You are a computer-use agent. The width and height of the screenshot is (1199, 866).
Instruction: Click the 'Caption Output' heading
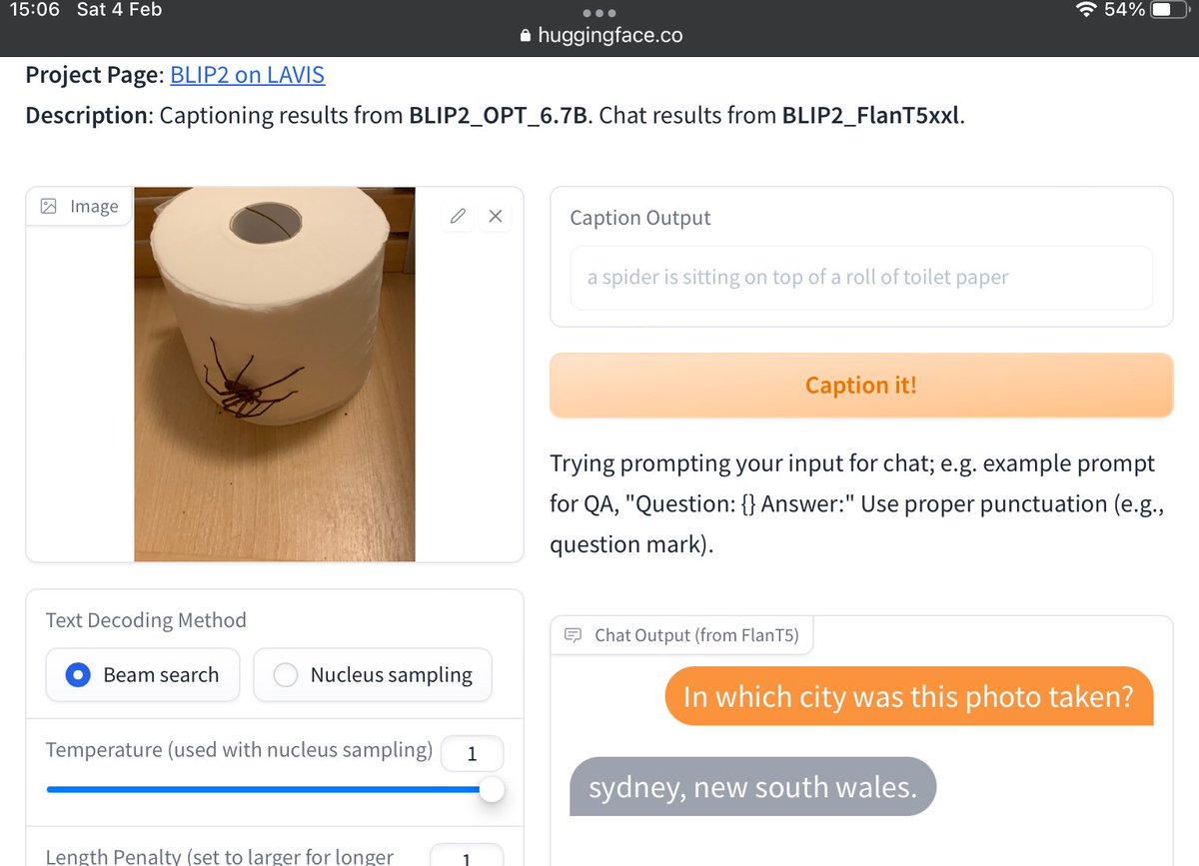(x=640, y=218)
